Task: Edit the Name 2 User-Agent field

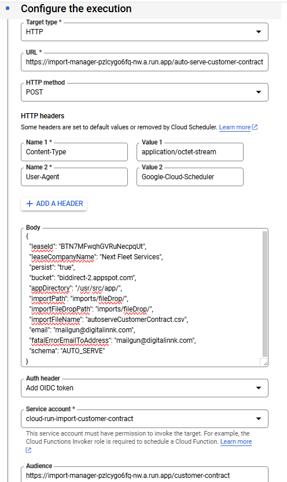Action: pos(74,177)
